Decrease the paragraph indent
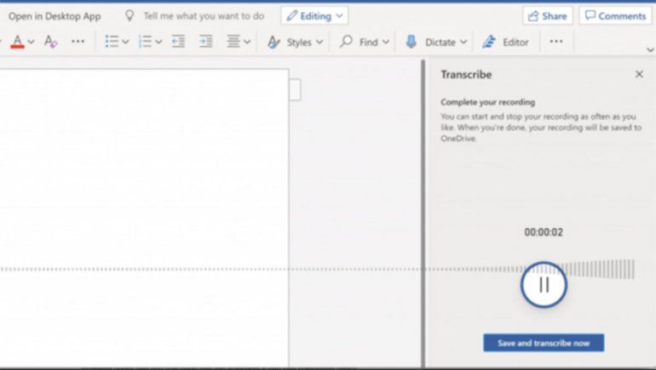The width and height of the screenshot is (656, 370). (178, 42)
